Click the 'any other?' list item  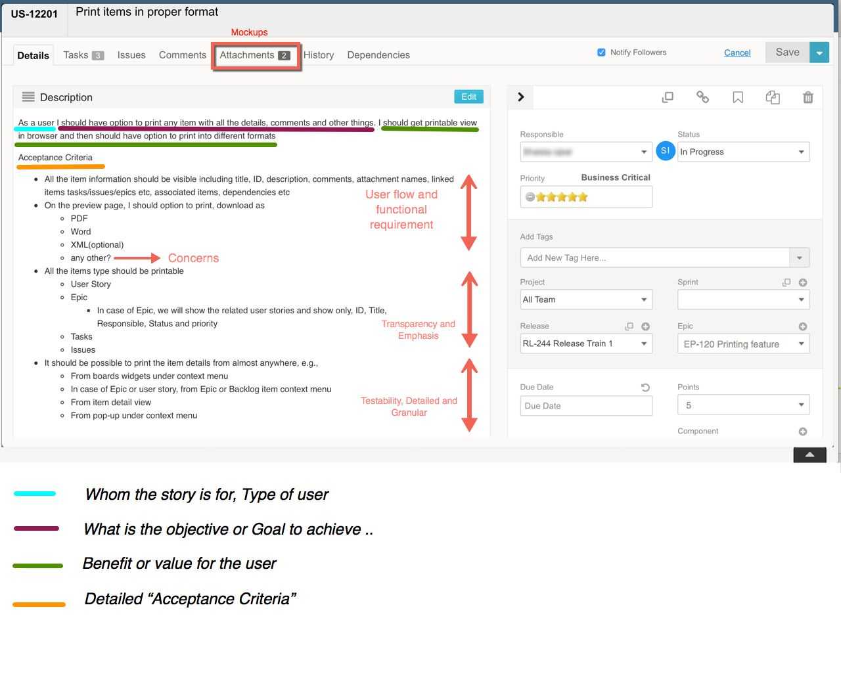(x=91, y=258)
